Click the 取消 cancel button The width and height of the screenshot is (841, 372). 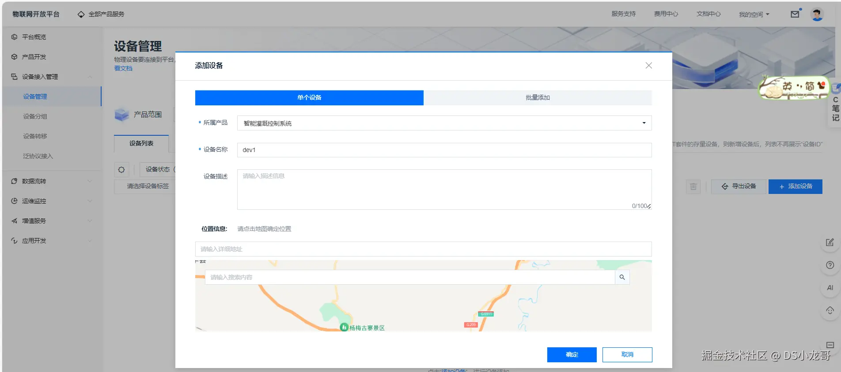(627, 355)
